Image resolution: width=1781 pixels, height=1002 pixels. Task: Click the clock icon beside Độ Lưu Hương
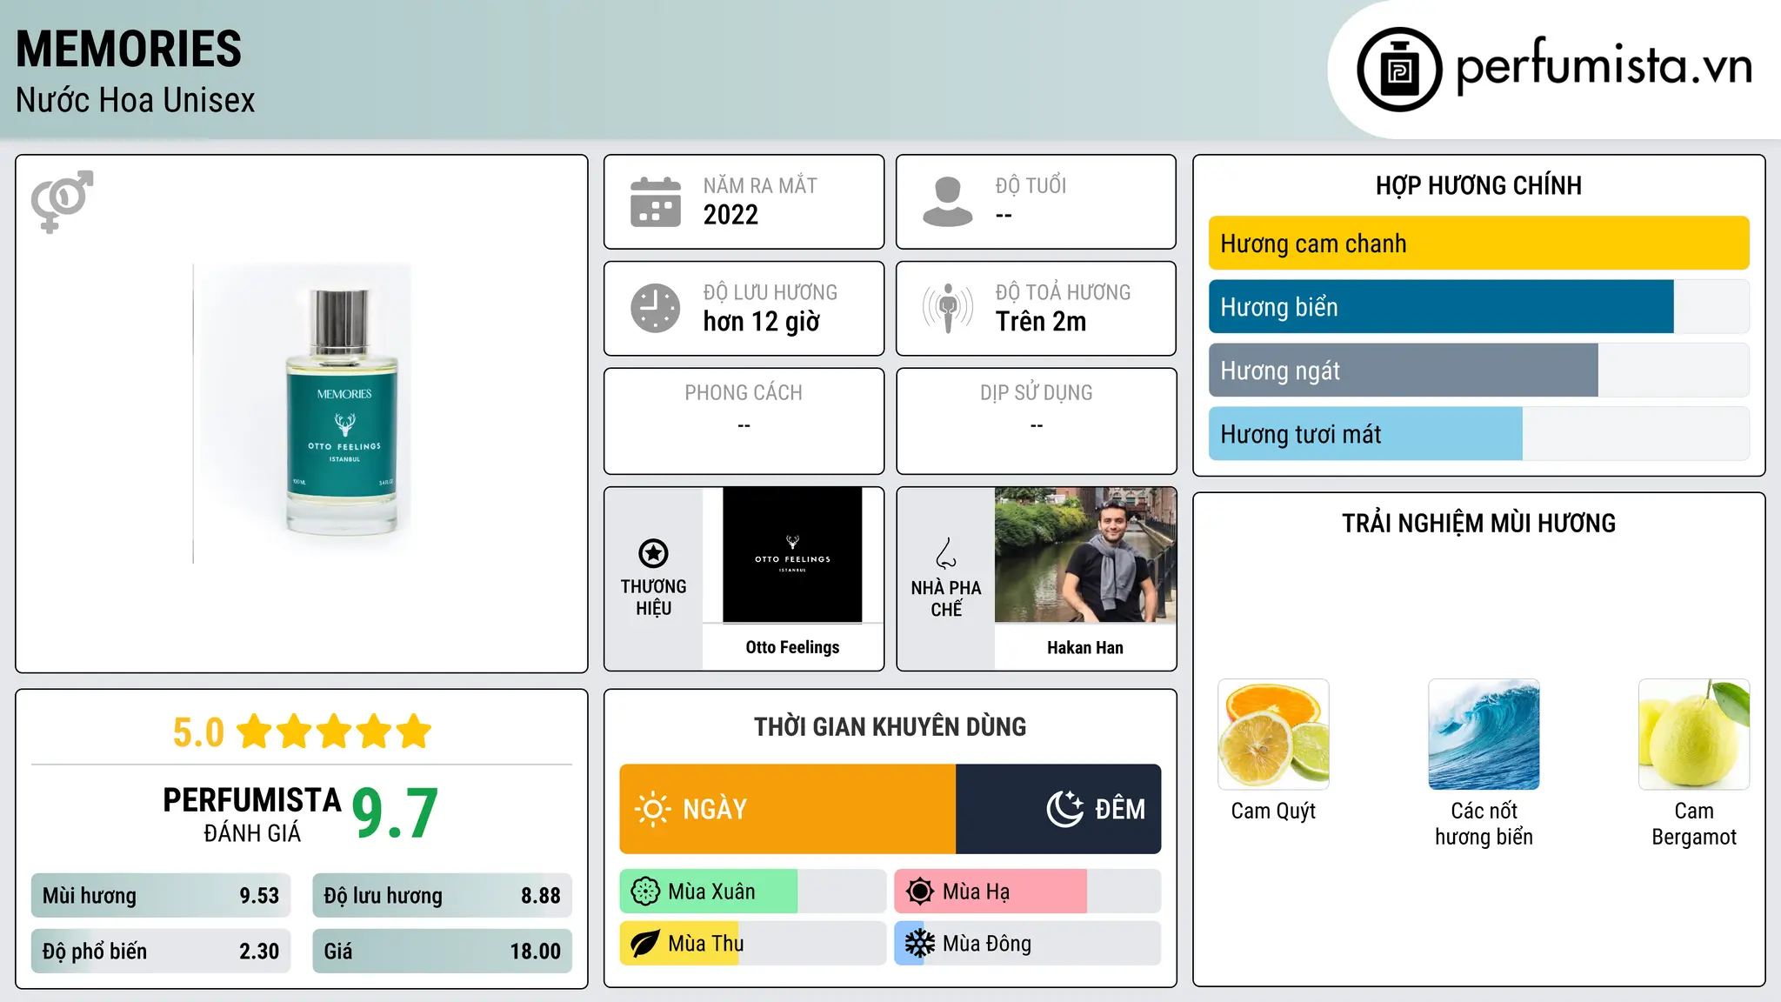(x=656, y=308)
